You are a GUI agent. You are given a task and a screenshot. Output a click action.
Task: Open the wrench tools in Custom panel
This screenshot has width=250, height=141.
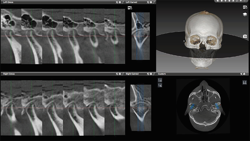click(x=242, y=74)
